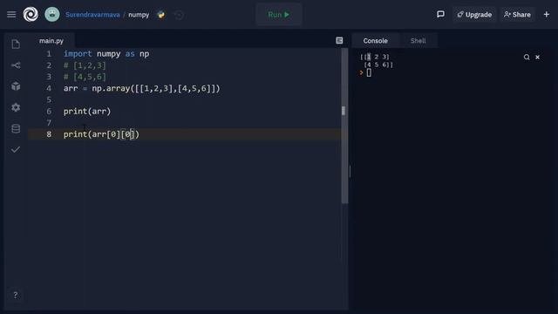Viewport: 558px width, 314px height.
Task: Click the plus new repl icon
Action: click(x=547, y=15)
